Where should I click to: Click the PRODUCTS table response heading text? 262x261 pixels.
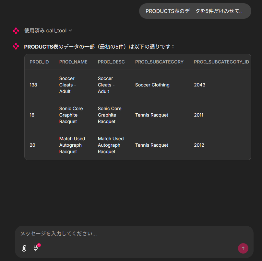tap(99, 47)
